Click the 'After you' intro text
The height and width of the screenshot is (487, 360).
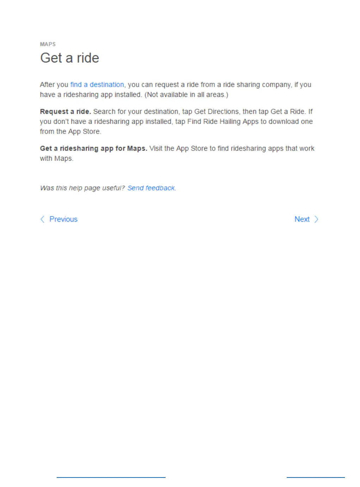click(x=54, y=85)
